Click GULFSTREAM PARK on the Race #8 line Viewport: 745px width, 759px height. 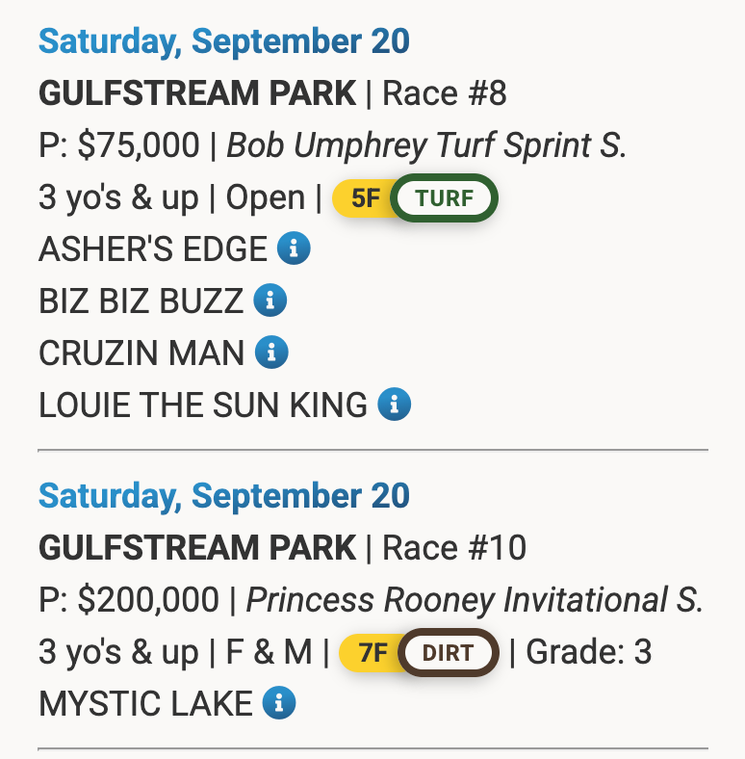pos(196,93)
